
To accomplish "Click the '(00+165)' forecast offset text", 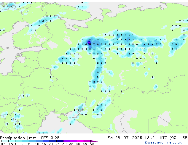I will click(x=179, y=138).
